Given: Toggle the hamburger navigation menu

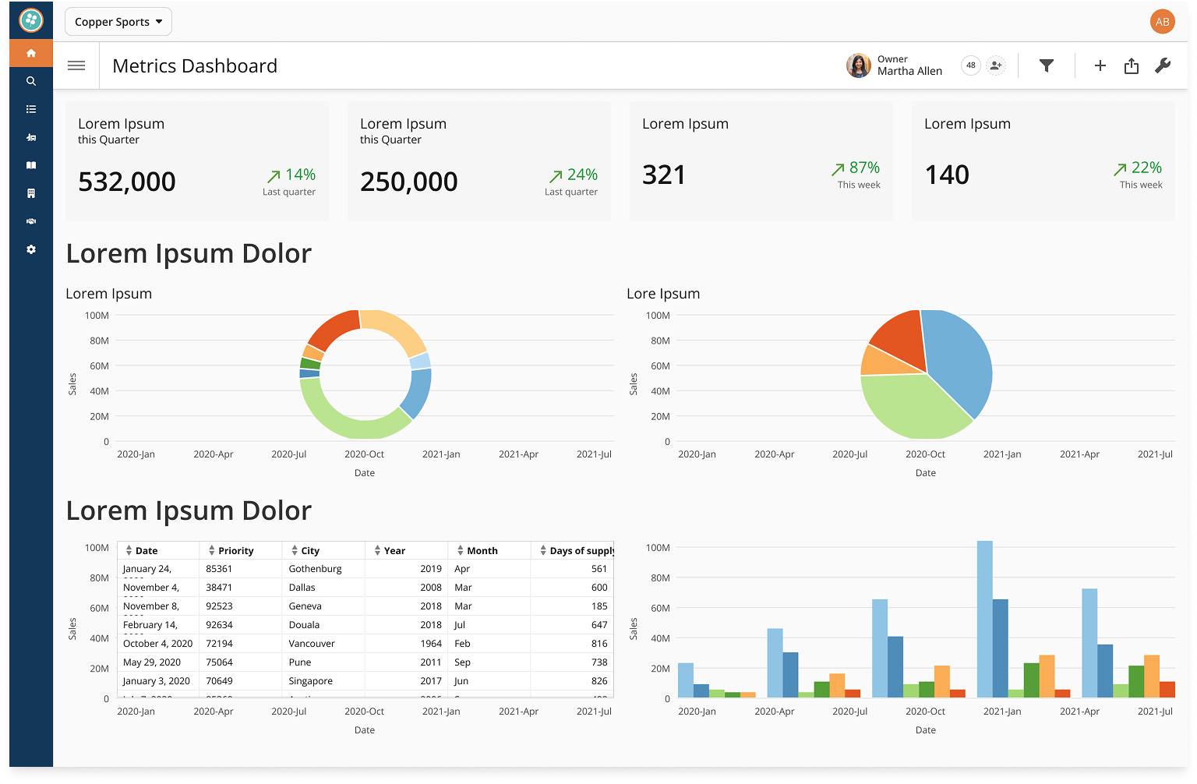Looking at the screenshot, I should pyautogui.click(x=76, y=66).
